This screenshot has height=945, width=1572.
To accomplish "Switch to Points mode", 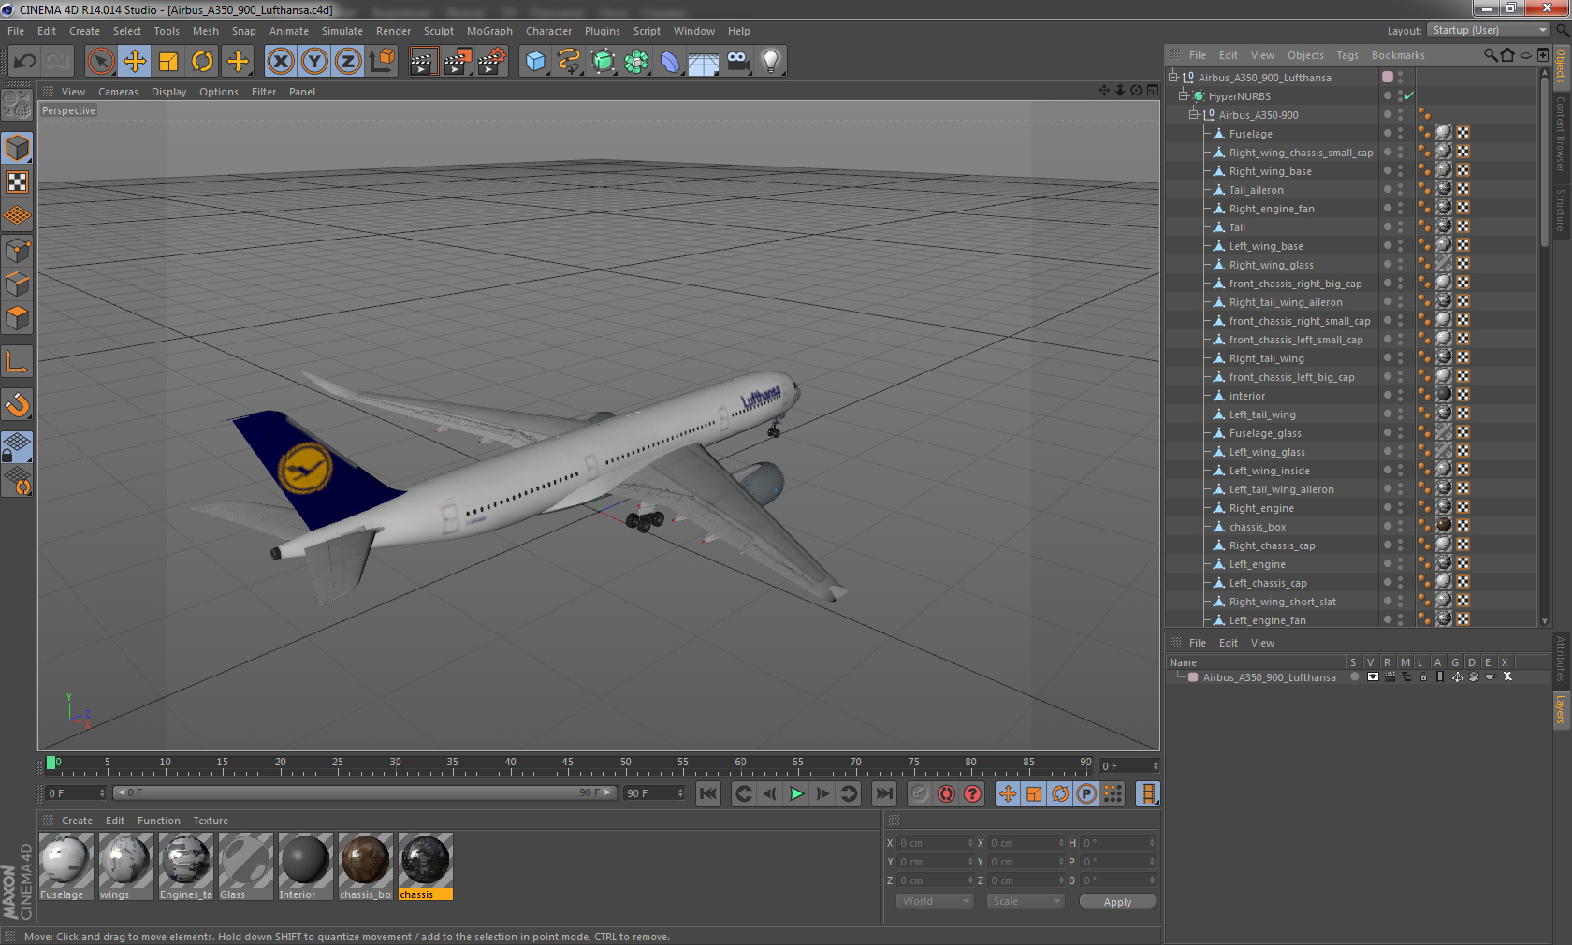I will pos(17,250).
